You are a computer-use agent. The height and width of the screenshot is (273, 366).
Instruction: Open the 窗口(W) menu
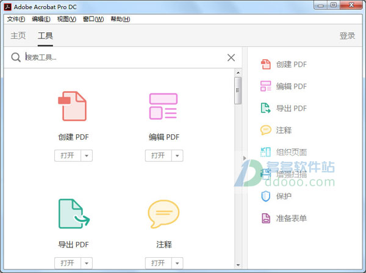[93, 19]
